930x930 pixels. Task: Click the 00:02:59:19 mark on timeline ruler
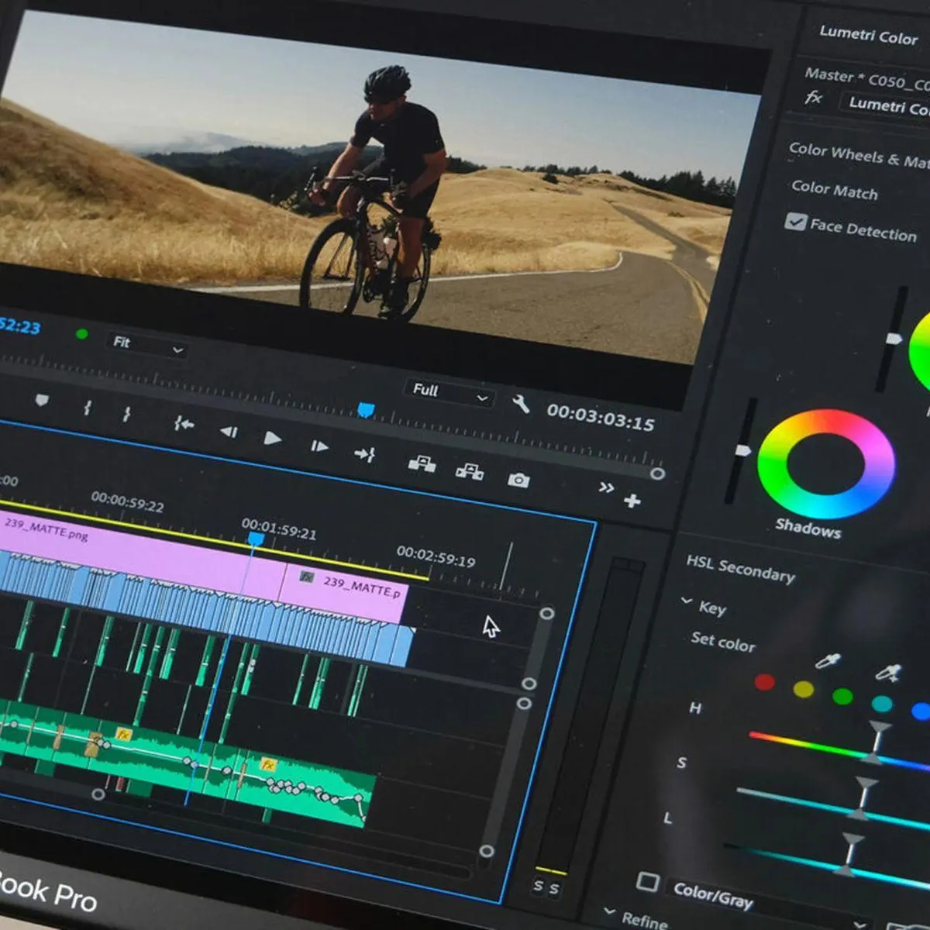click(436, 556)
